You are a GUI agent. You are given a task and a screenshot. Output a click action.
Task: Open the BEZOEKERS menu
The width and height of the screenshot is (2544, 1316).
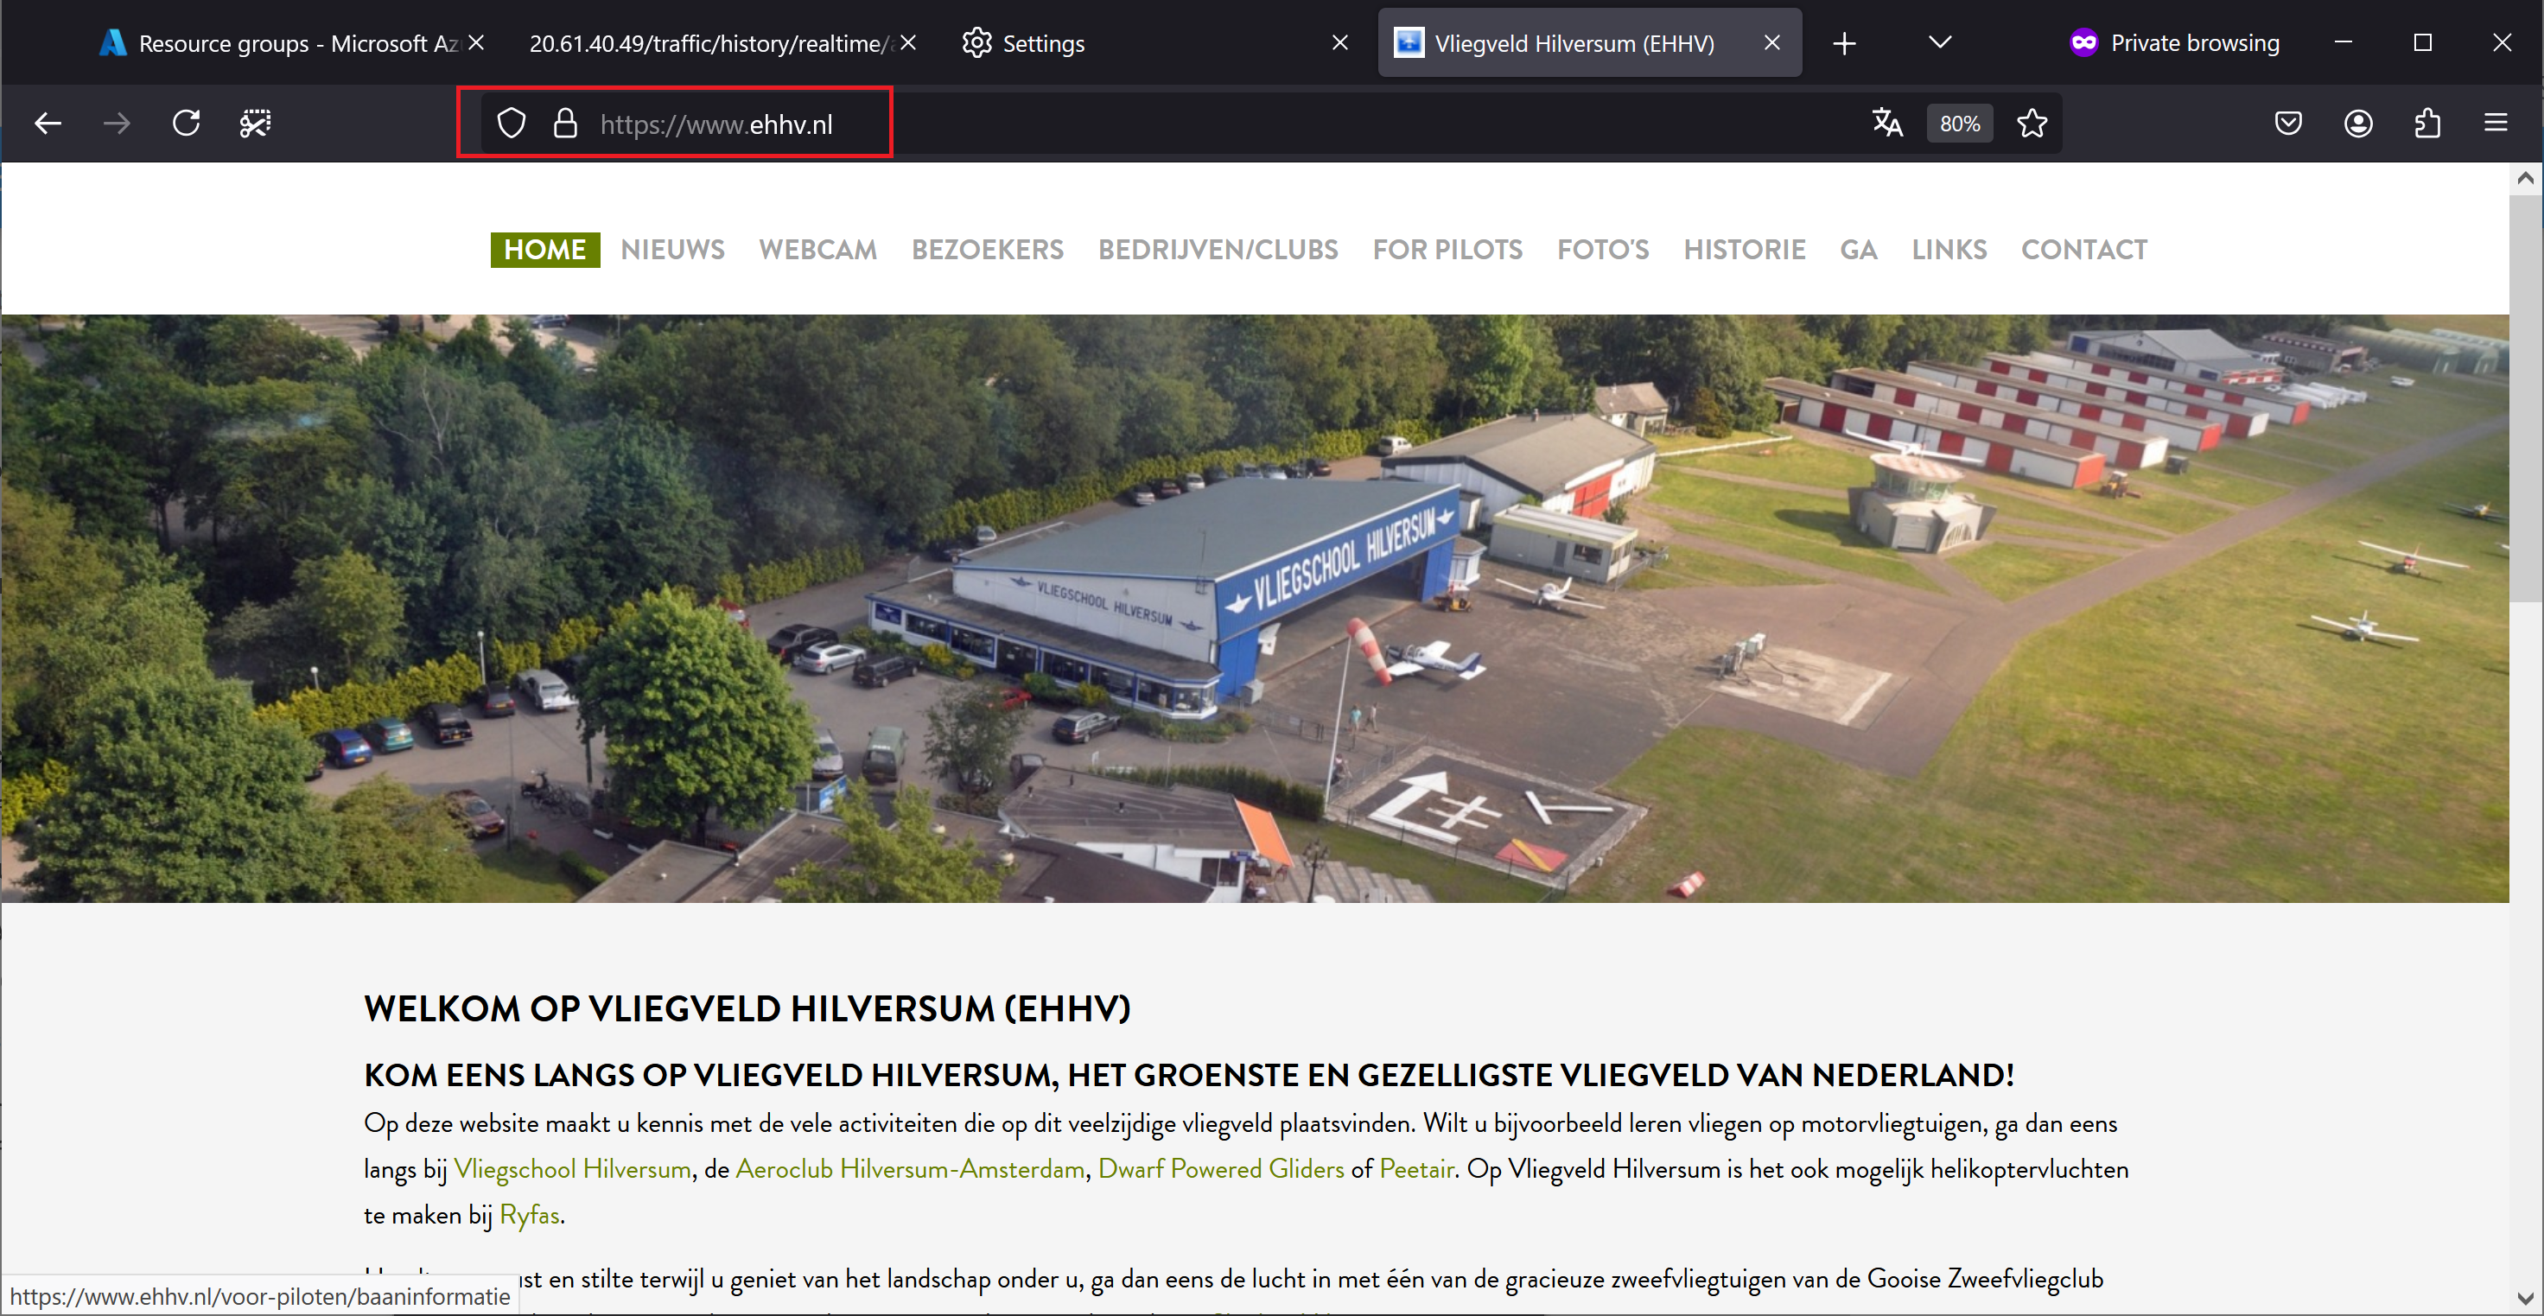point(988,249)
